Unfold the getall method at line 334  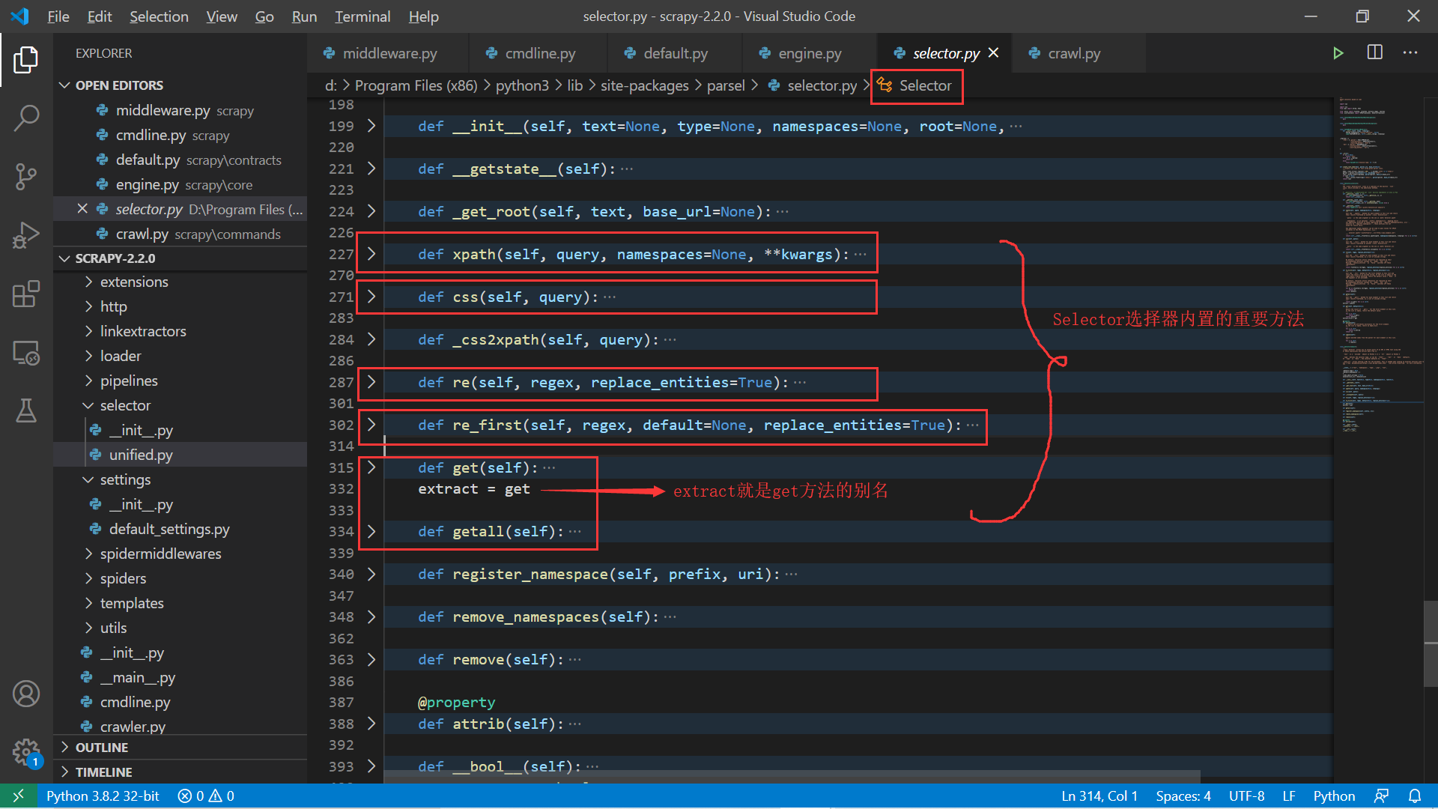pos(371,531)
